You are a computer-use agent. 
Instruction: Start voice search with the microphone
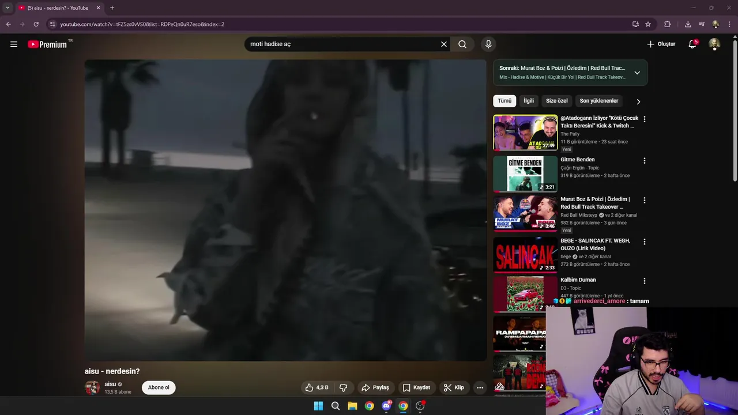[x=488, y=44]
